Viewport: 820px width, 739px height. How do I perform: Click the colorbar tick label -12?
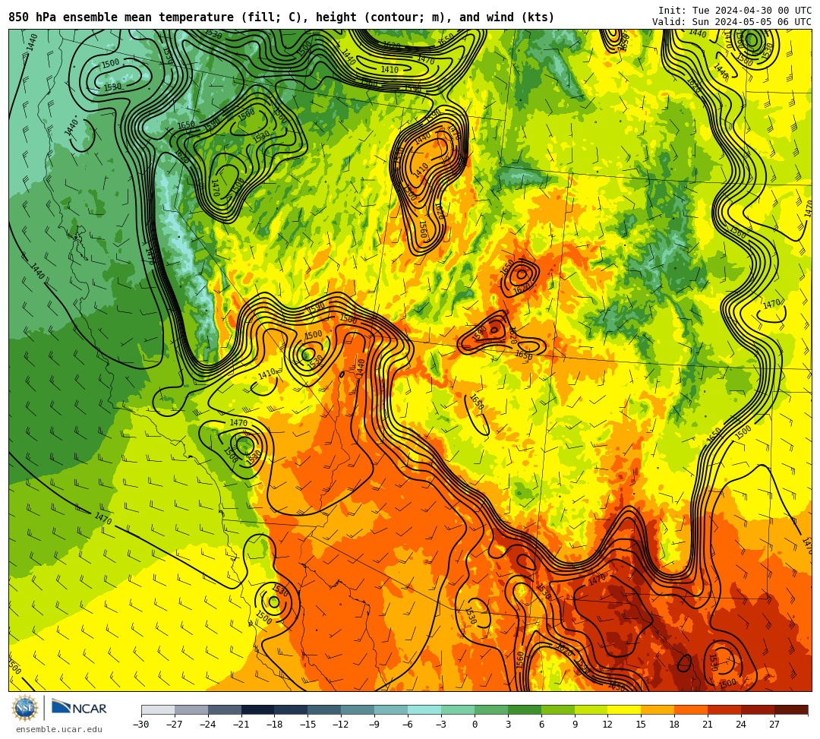[342, 725]
